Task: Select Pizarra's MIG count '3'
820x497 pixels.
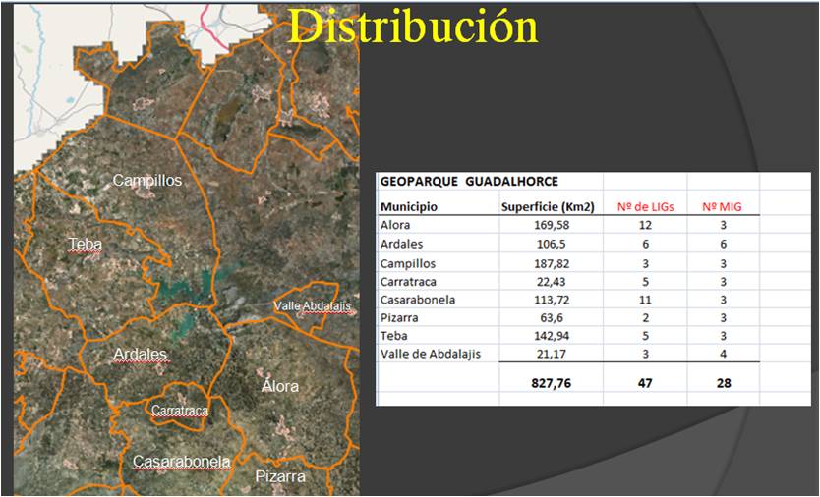Action: coord(724,317)
